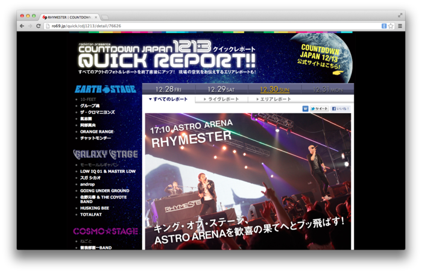Open the モーモールルギャバン report link
Screen dimensions: 422x273
point(99,165)
